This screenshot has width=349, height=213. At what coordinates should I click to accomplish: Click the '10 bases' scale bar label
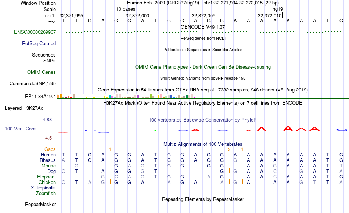126,9
